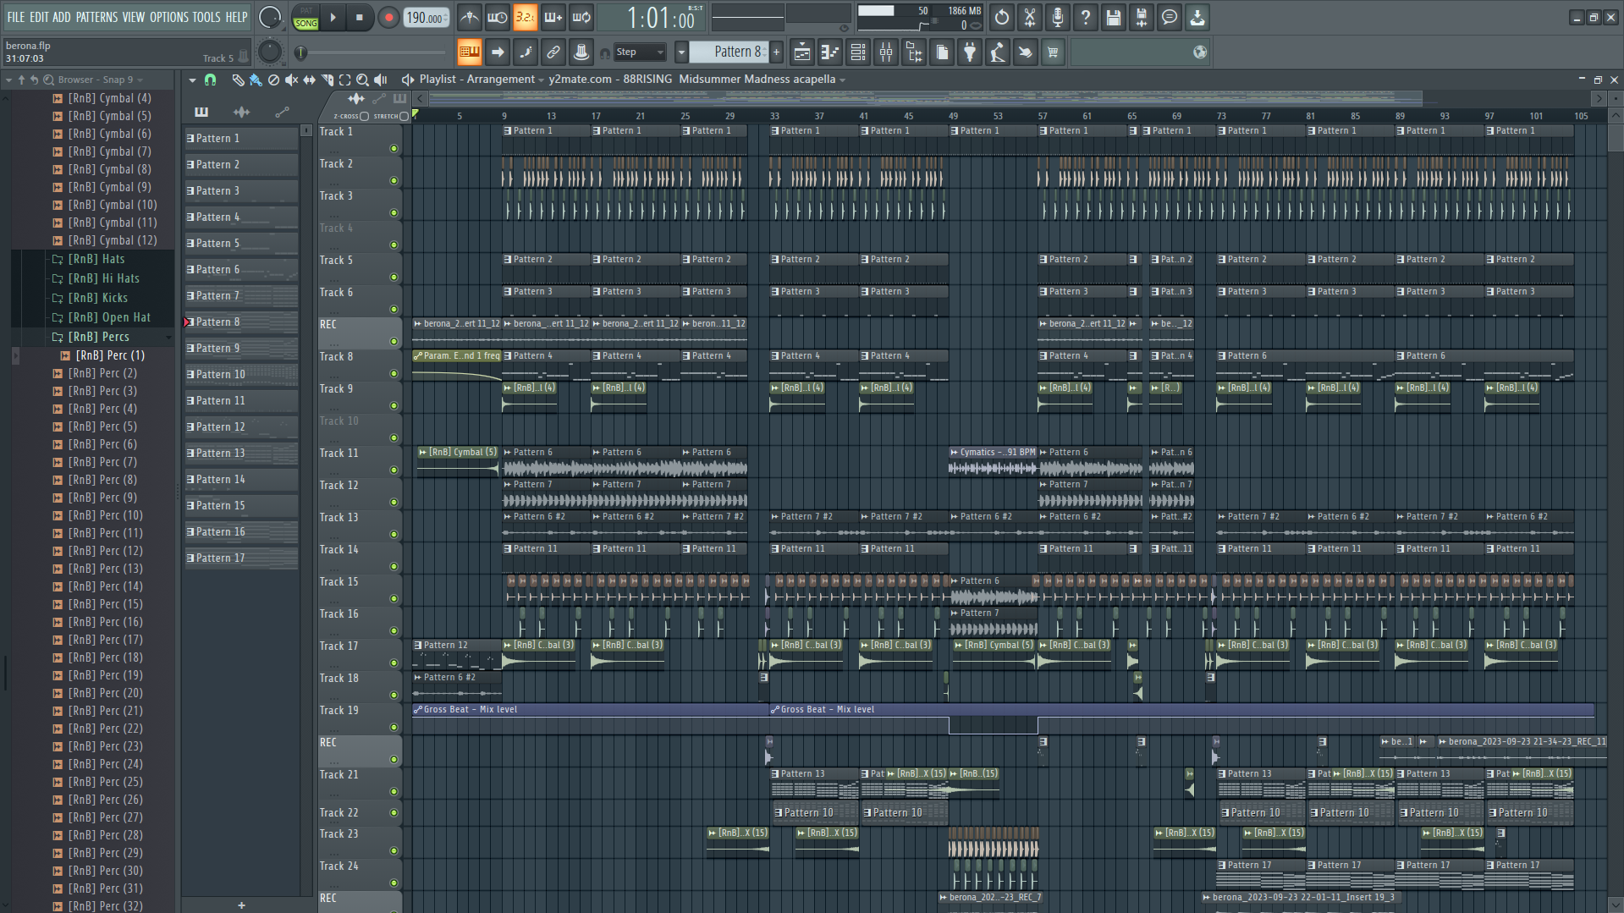Screen dimensions: 1624x913
Task: Enable the Z-CROSS checkbox
Action: 365,116
